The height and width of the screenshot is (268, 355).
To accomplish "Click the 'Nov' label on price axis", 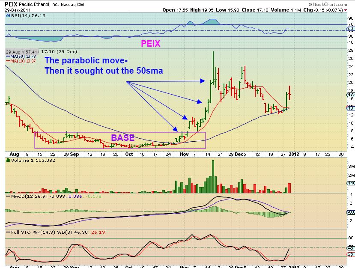I will 184,155.
